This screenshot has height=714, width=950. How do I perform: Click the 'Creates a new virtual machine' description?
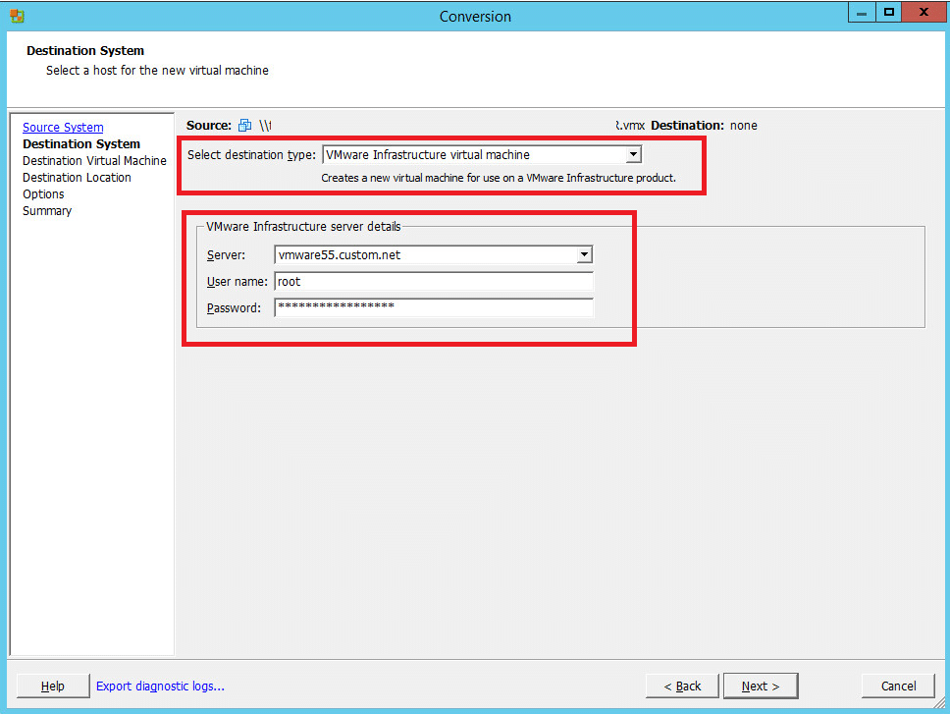(499, 178)
